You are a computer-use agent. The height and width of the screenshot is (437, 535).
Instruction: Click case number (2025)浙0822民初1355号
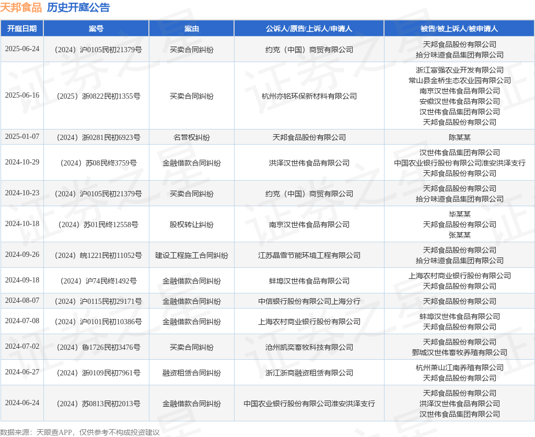(98, 96)
